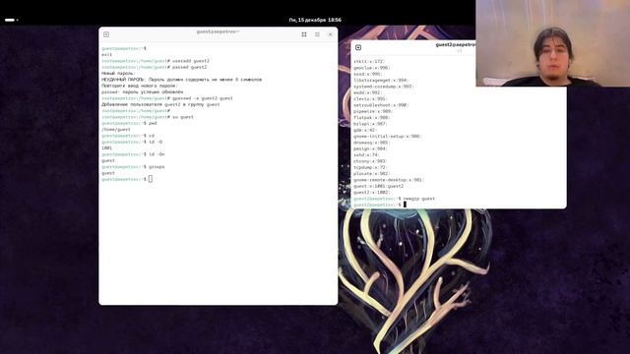This screenshot has height=354, width=630.
Task: Click the 'gpasswd -a guest2 guest' command
Action: tap(167, 98)
